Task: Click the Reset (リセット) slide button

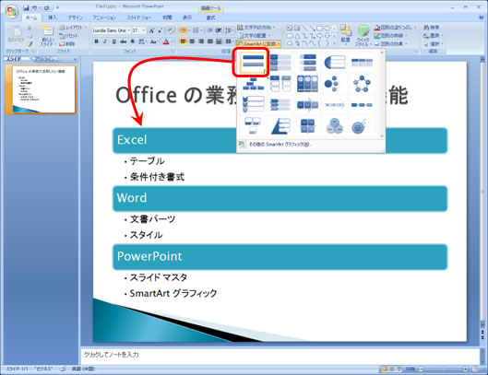Action: click(x=69, y=35)
